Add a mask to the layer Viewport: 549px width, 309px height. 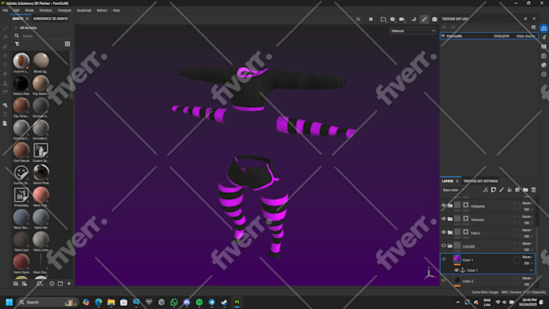tap(493, 190)
